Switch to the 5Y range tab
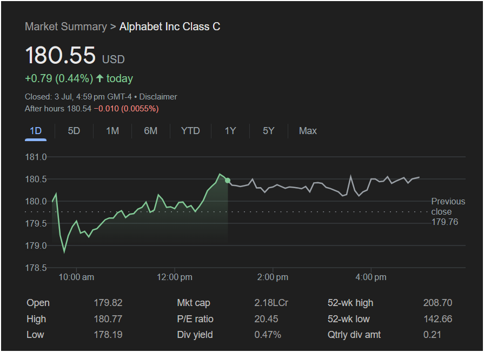Image resolution: width=484 pixels, height=352 pixels. 269,131
